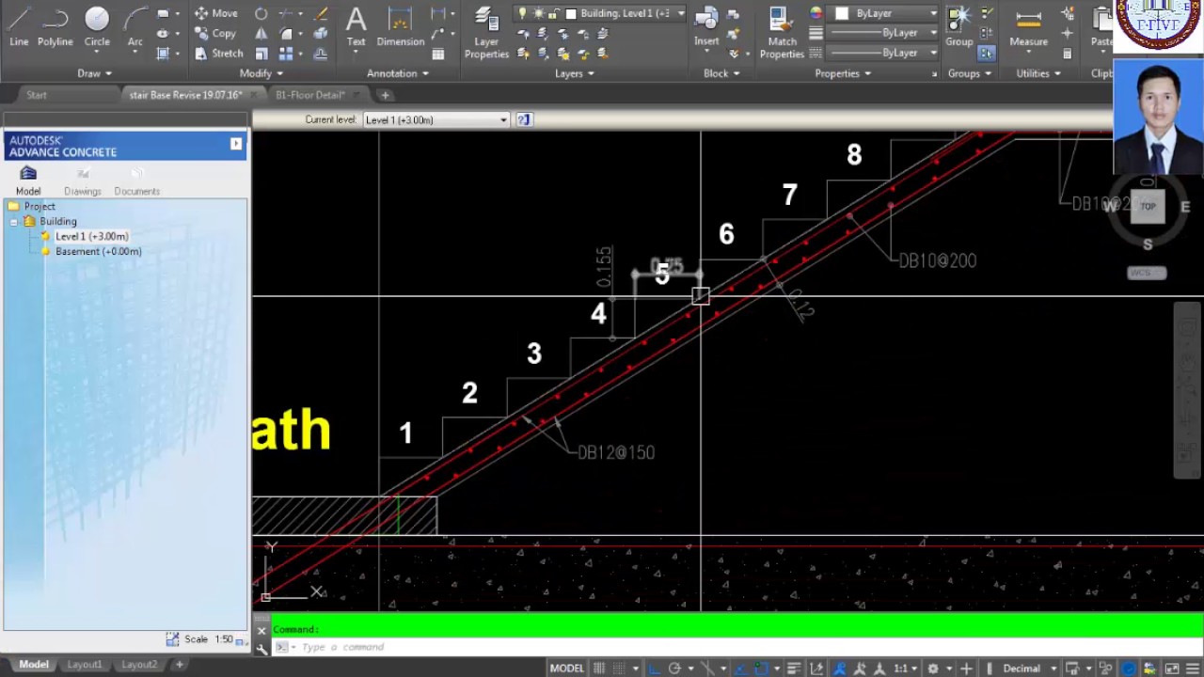Toggle drawing grid display in status bar
The image size is (1204, 677).
coord(598,669)
